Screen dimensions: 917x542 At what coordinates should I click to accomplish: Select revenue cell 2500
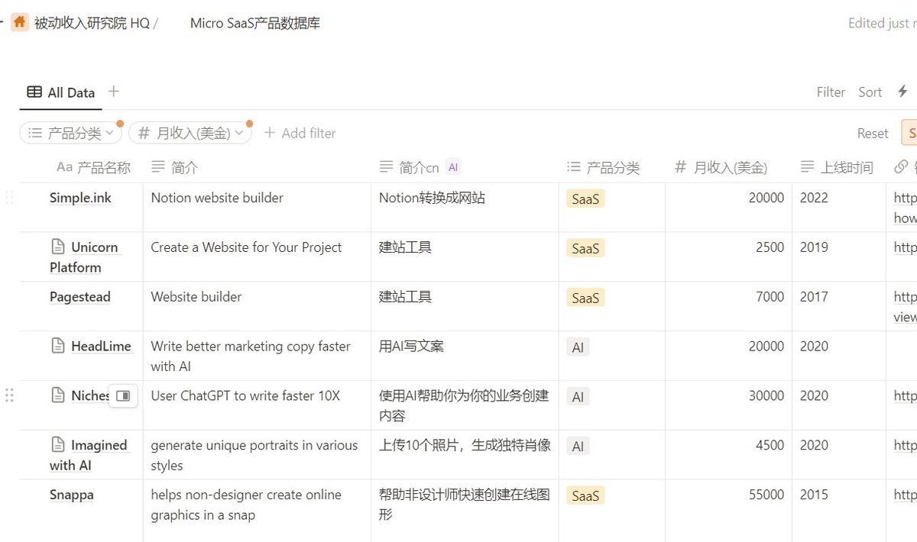click(728, 256)
